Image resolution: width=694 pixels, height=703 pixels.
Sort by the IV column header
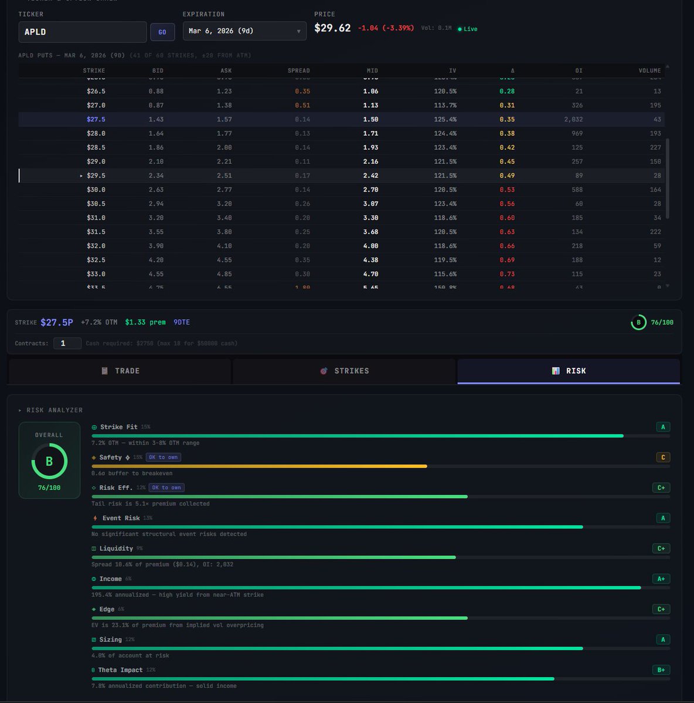click(x=453, y=71)
